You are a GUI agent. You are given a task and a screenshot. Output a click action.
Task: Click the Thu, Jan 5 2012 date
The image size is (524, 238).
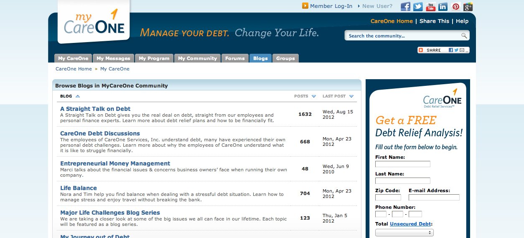click(x=335, y=218)
